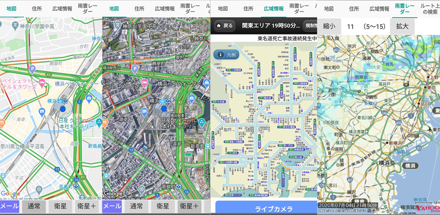The width and height of the screenshot is (440, 215).
Task: Tap the 2020年07月04日 21時50分 timestamp
Action: coord(348,205)
